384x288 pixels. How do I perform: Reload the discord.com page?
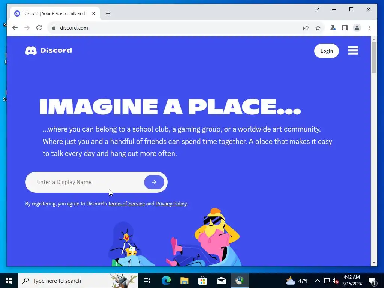(x=39, y=28)
